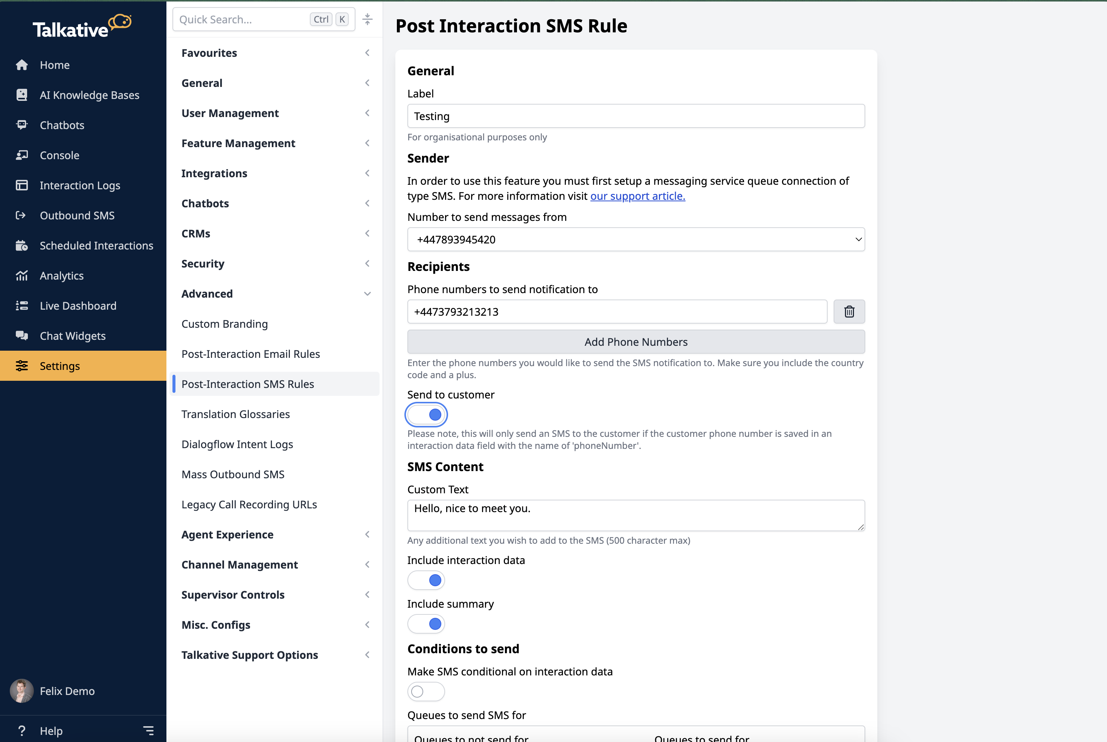Enable Make SMS conditional toggle
1107x742 pixels.
(426, 691)
